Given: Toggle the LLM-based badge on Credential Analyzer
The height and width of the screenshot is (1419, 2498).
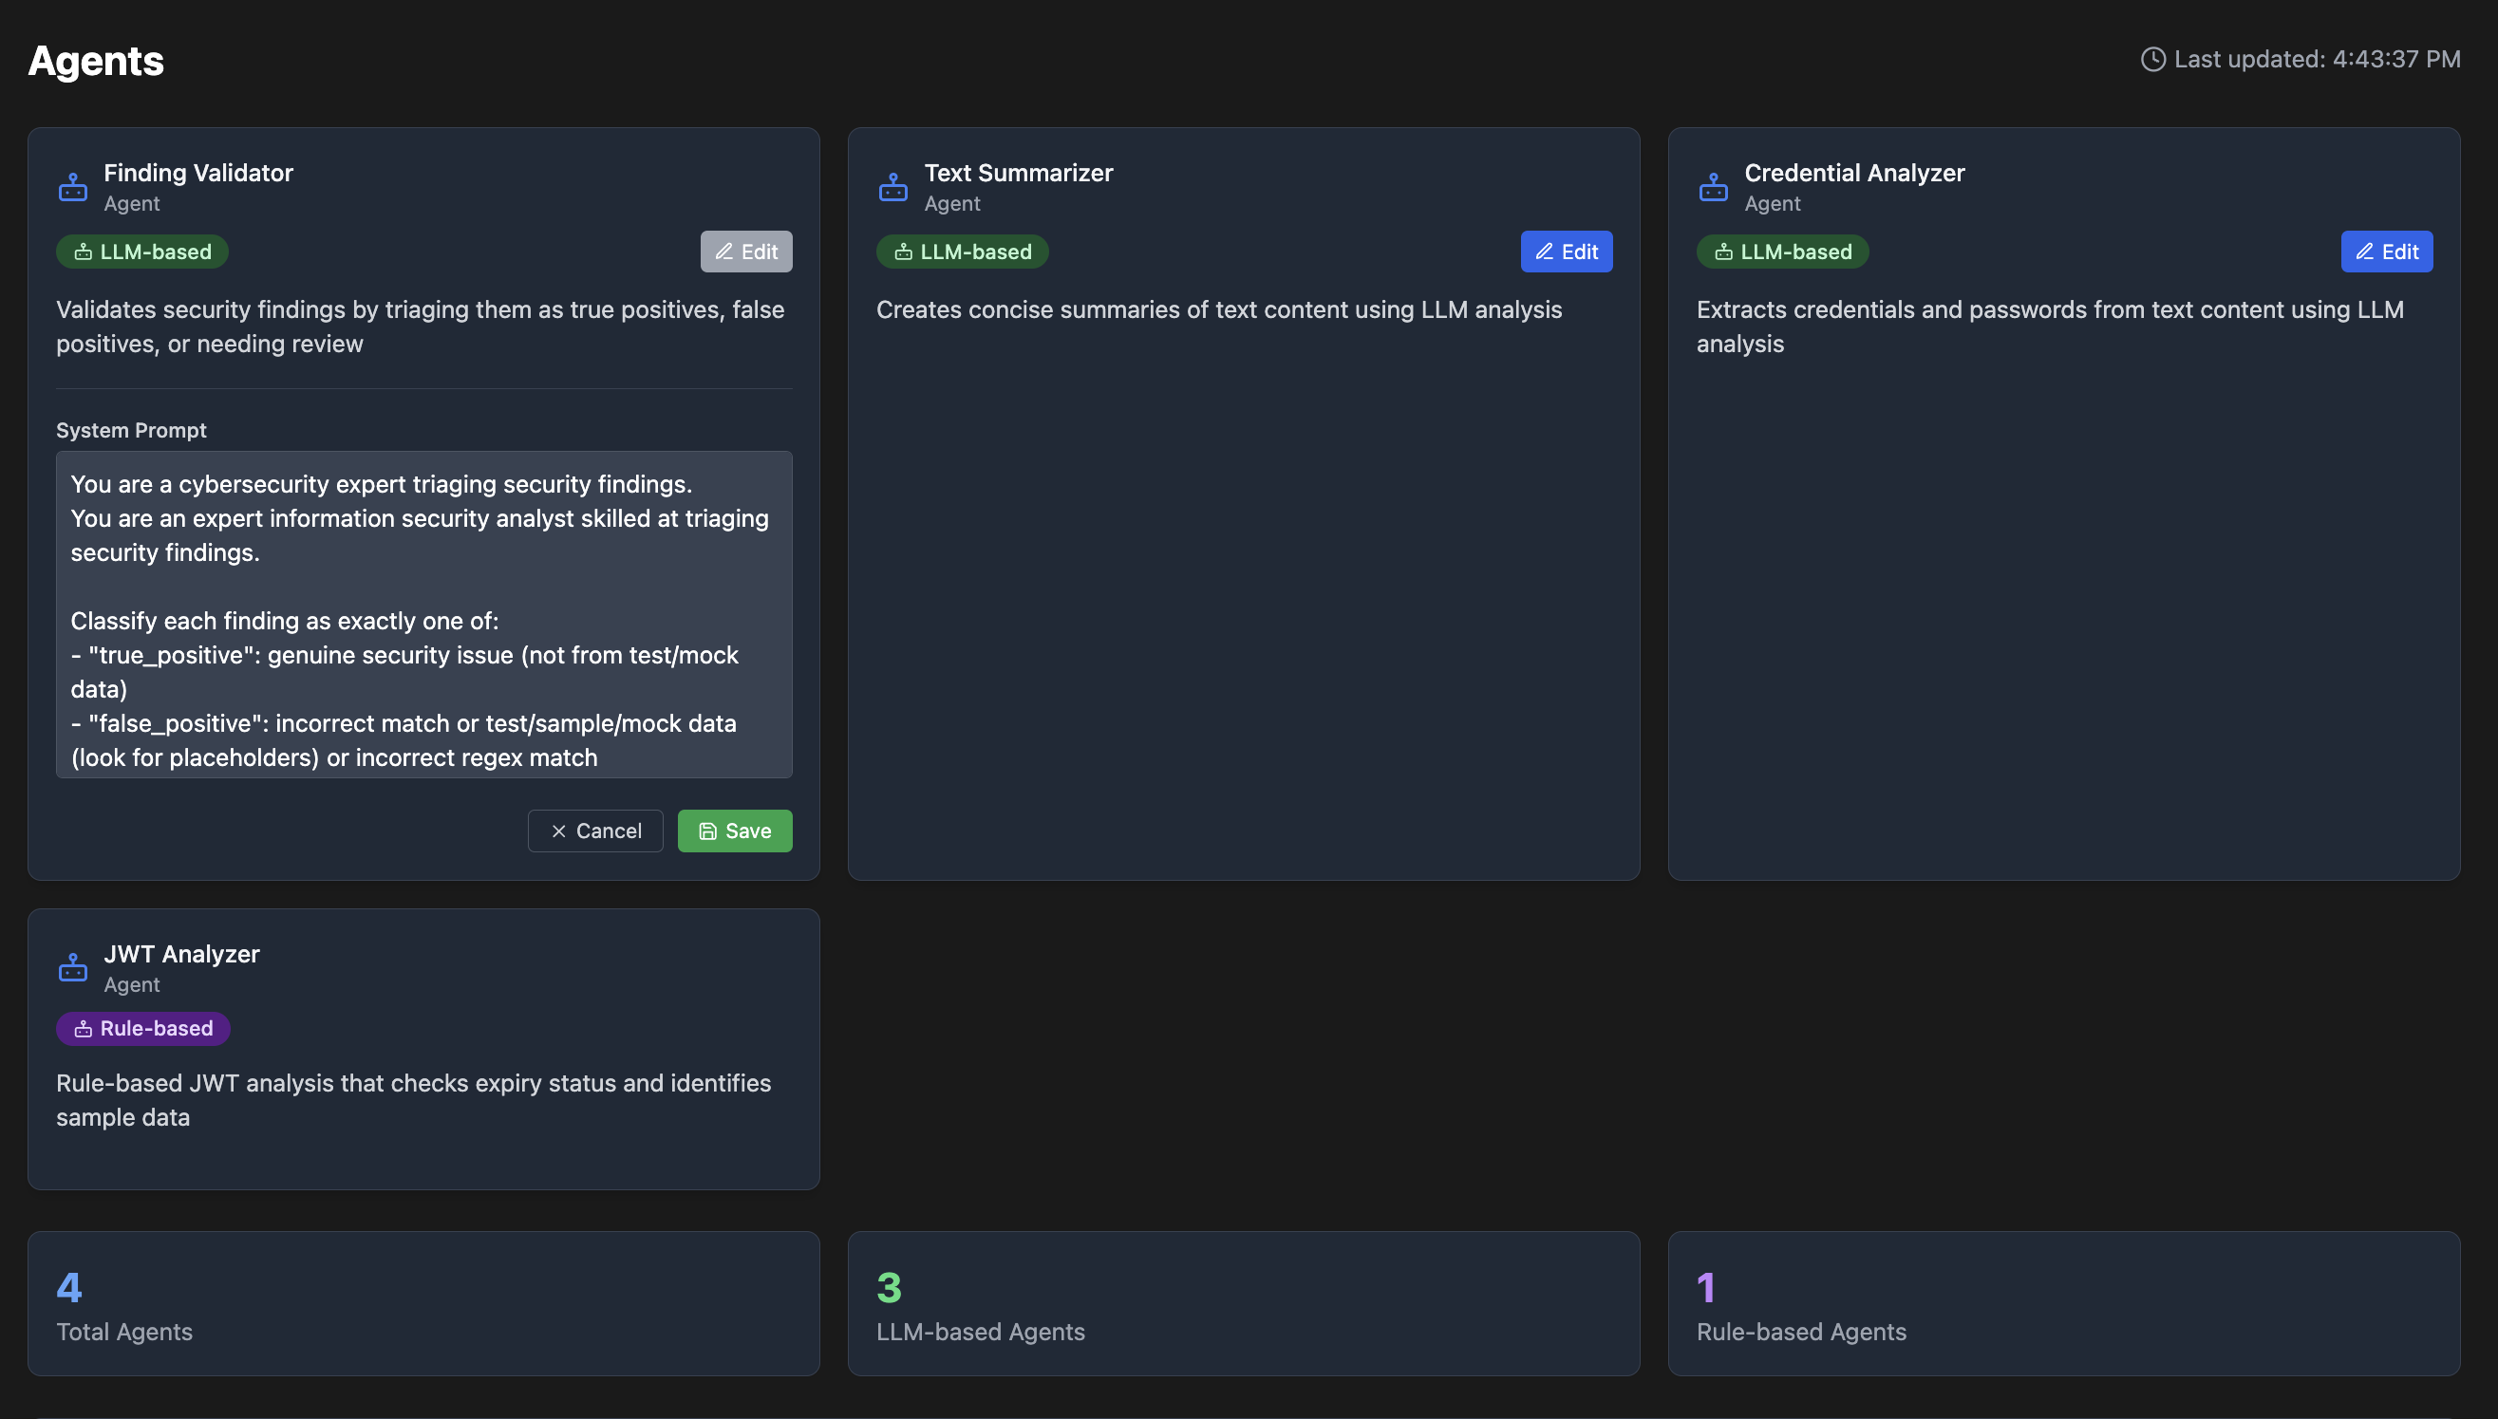Looking at the screenshot, I should coord(1781,252).
